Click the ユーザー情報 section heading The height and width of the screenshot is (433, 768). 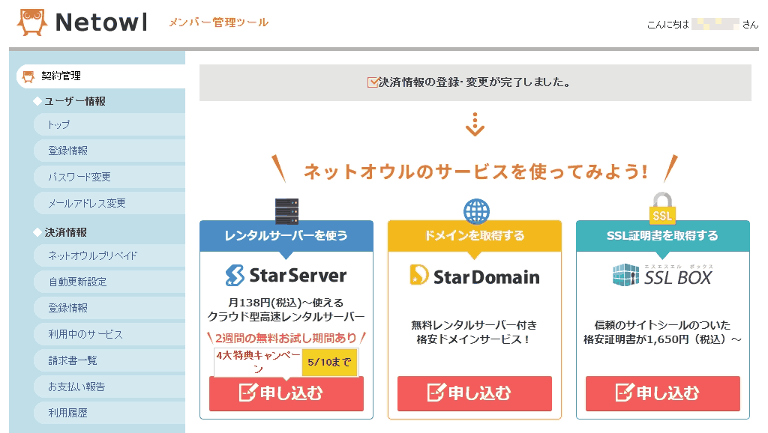pyautogui.click(x=74, y=101)
